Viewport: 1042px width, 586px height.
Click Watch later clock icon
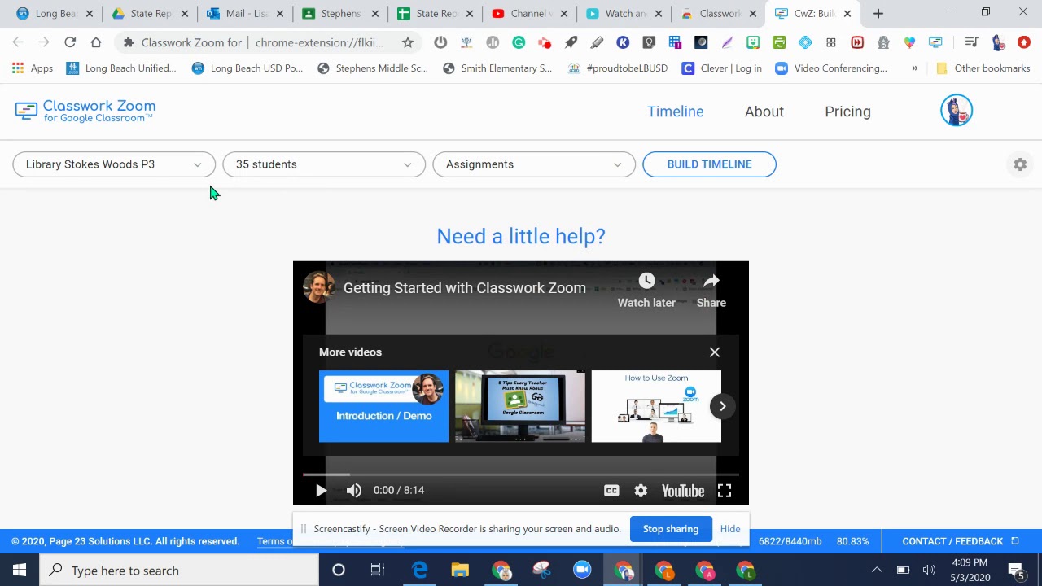click(x=646, y=281)
